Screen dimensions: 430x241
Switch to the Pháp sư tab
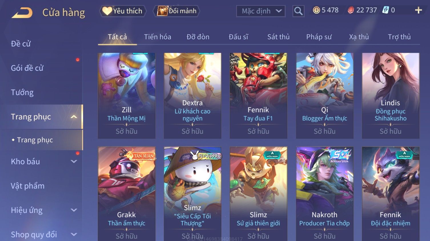[x=319, y=37]
